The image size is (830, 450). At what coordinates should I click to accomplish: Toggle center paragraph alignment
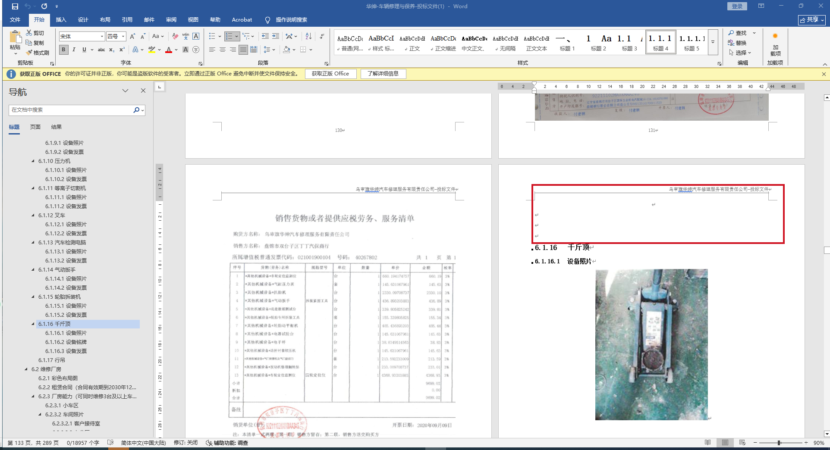pos(223,50)
